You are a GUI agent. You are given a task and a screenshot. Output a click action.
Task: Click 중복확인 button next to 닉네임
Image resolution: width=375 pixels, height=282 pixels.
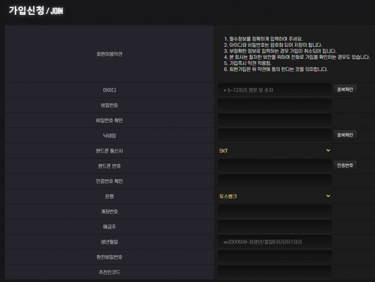[x=345, y=135]
